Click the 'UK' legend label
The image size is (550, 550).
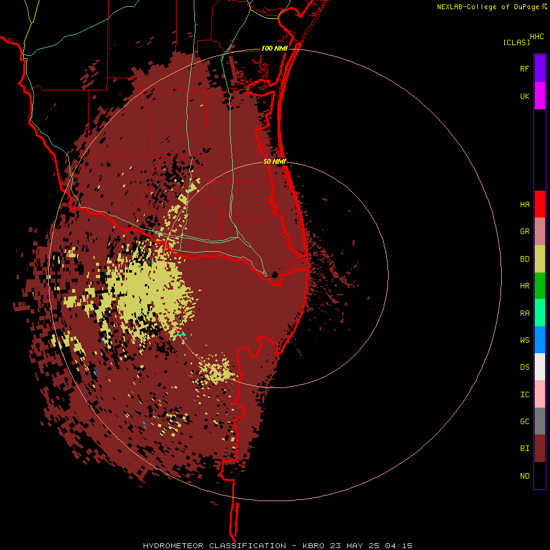[524, 97]
